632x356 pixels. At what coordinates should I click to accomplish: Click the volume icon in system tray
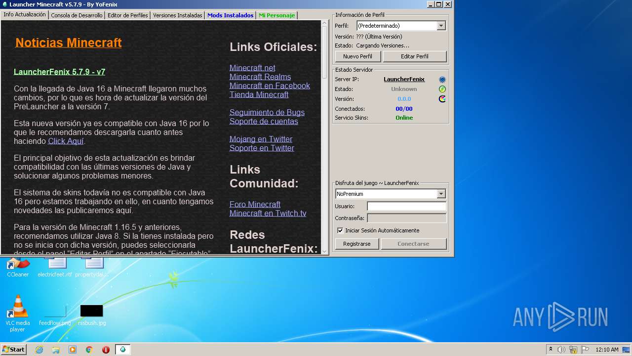point(561,350)
